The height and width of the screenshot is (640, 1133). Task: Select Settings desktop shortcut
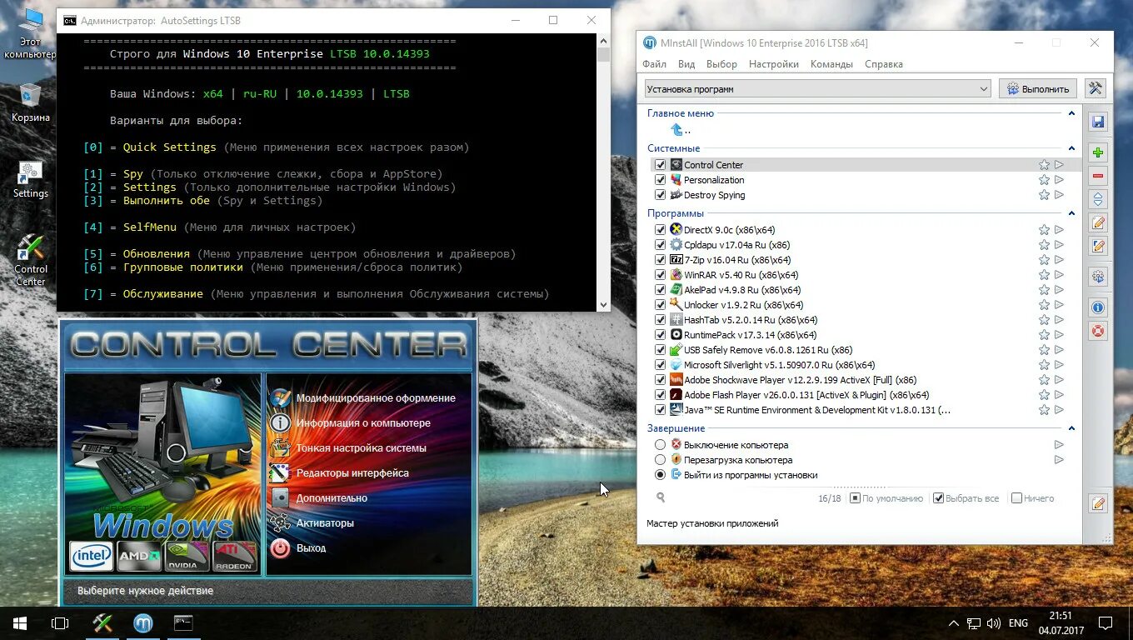30,179
